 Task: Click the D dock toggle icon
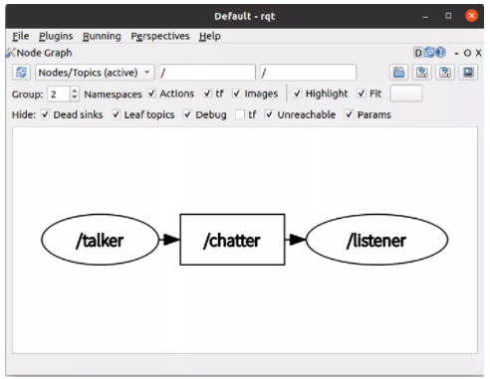pos(418,53)
